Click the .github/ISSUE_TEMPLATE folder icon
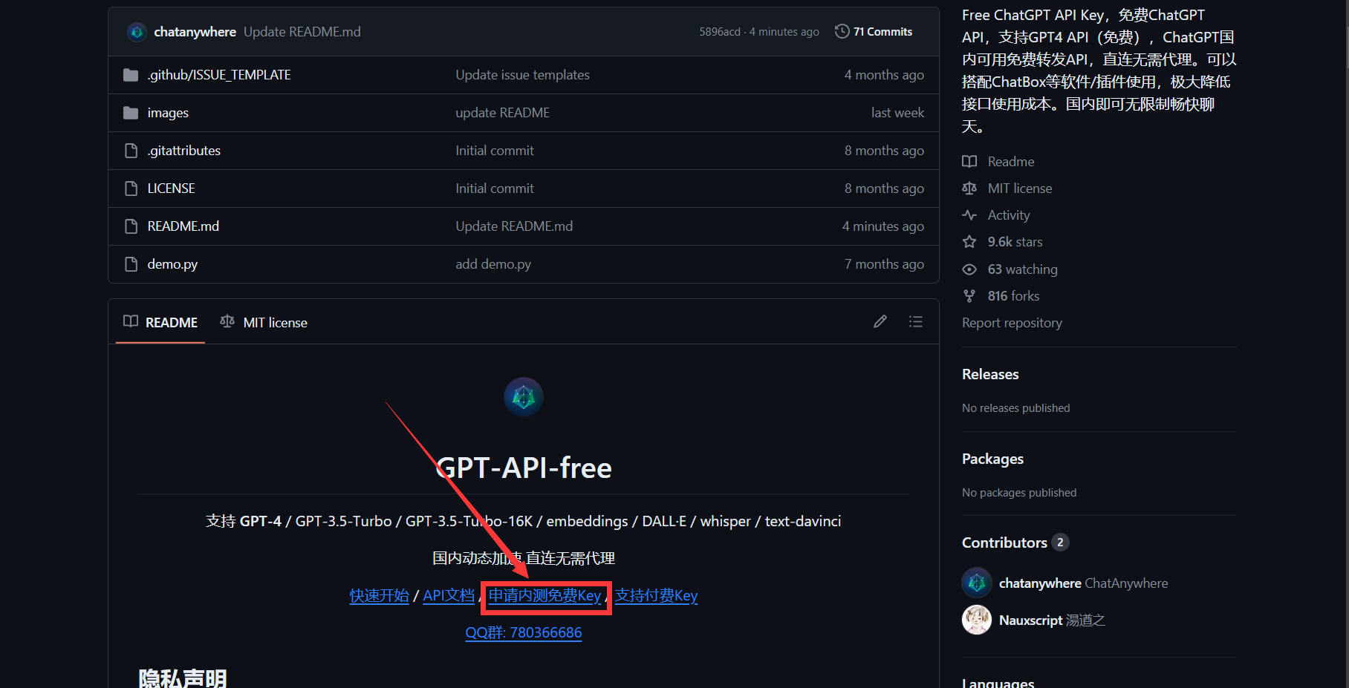The image size is (1349, 688). pos(131,75)
